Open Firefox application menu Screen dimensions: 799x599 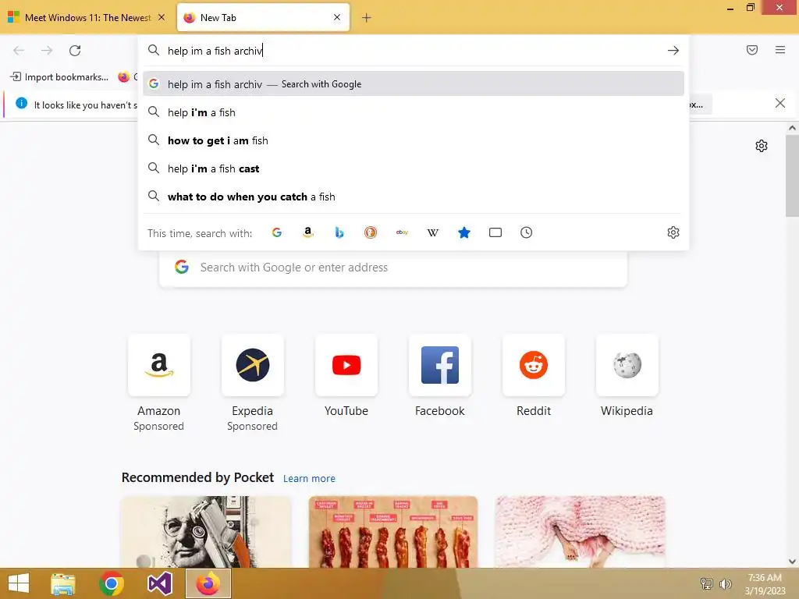[780, 50]
